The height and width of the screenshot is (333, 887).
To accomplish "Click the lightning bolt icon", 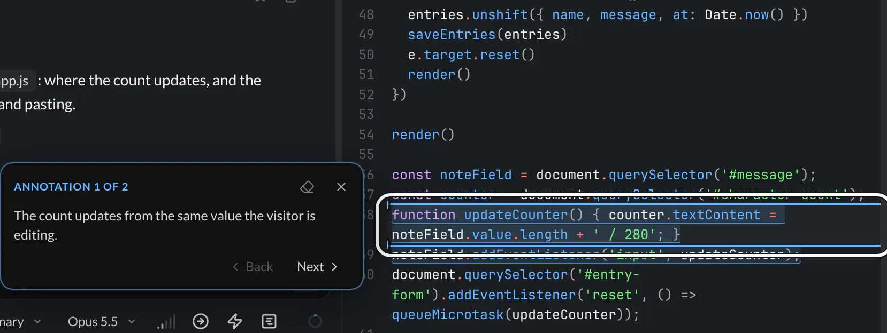I will [x=235, y=321].
